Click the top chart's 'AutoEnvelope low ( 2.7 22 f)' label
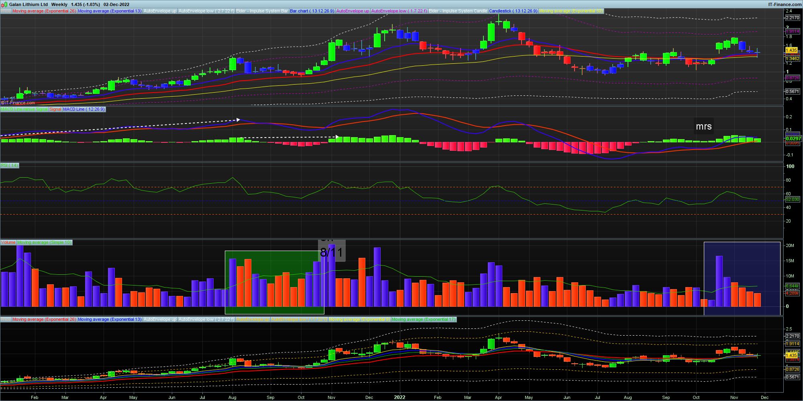 (x=206, y=11)
